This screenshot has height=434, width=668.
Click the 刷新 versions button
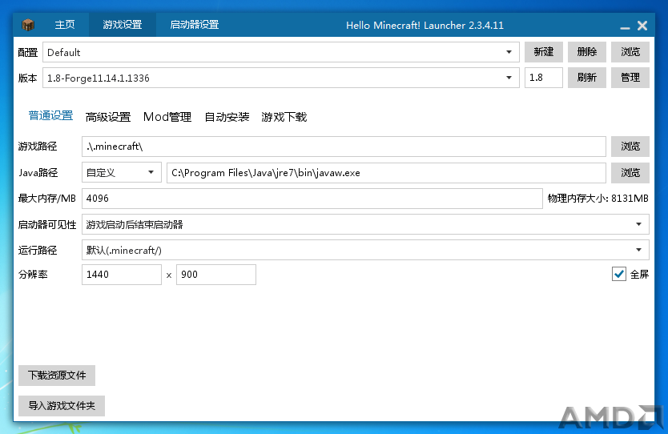click(586, 78)
